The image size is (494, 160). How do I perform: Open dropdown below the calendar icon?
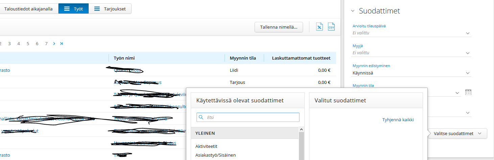pos(468,113)
